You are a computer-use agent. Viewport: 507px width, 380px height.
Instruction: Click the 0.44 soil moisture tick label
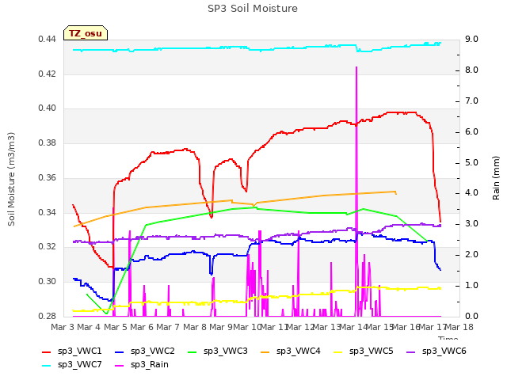coord(48,40)
